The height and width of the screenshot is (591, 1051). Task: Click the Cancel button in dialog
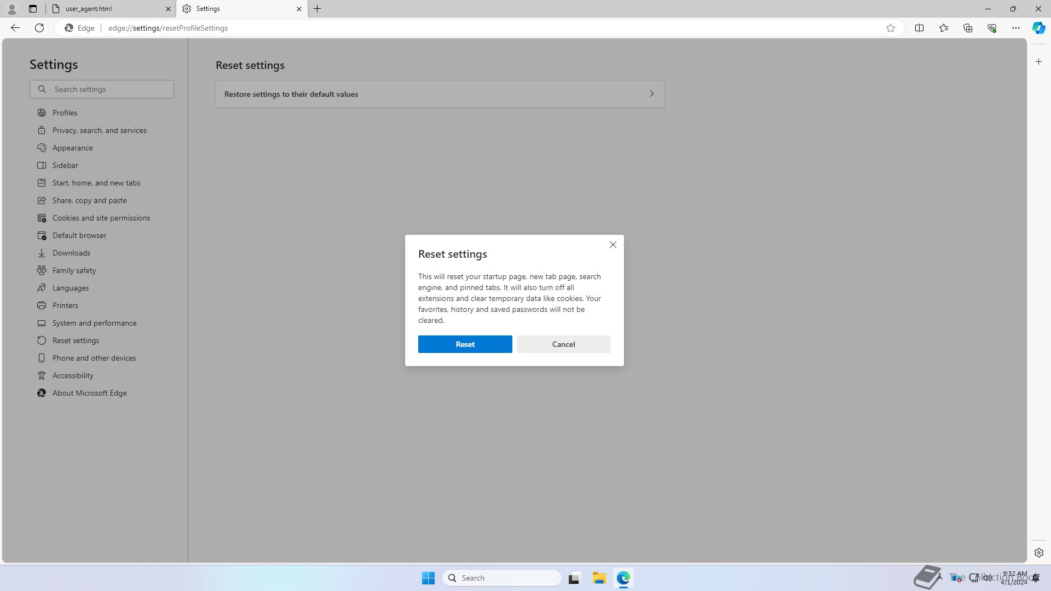click(564, 344)
